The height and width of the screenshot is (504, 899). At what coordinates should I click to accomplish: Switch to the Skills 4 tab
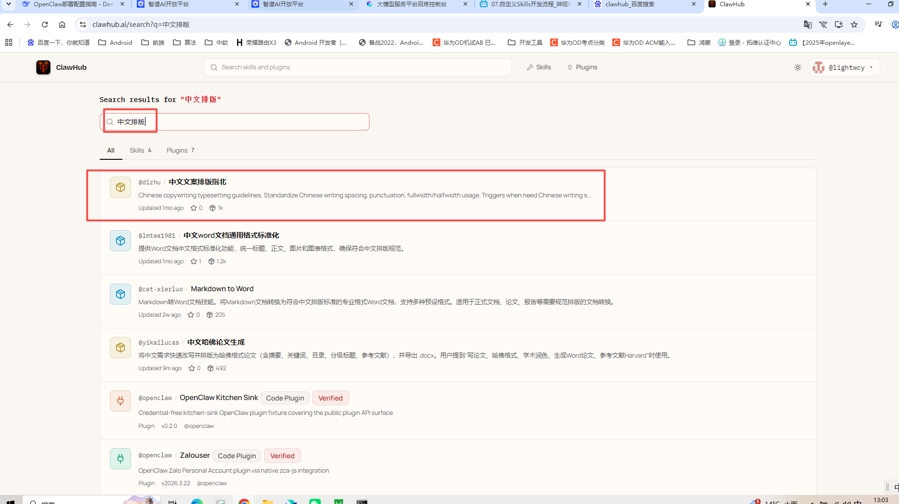click(140, 151)
